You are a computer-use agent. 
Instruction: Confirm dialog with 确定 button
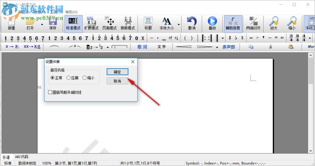(x=117, y=72)
